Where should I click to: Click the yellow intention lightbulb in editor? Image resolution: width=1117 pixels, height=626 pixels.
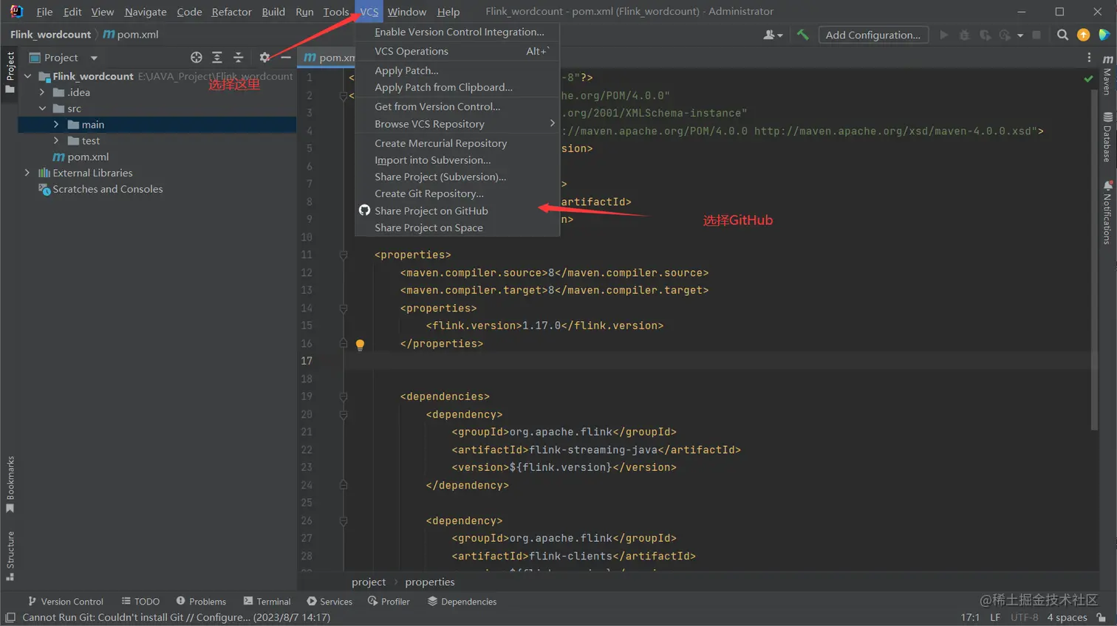tap(360, 344)
